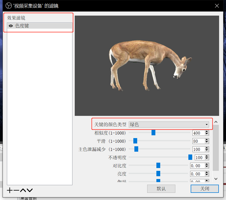Click the 不透明度 slider handle

[190, 157]
